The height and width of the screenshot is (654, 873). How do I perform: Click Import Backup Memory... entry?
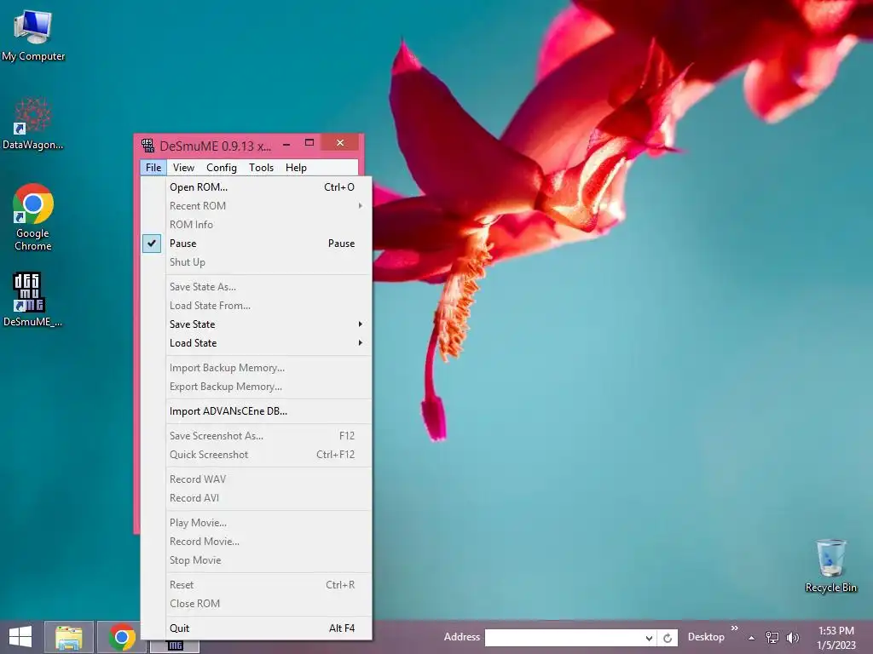pyautogui.click(x=256, y=368)
